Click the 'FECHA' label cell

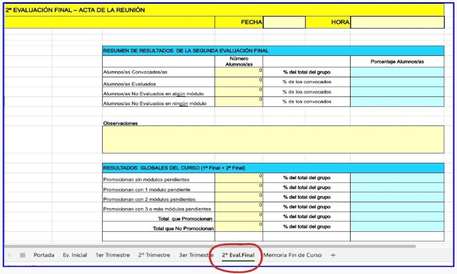click(251, 22)
